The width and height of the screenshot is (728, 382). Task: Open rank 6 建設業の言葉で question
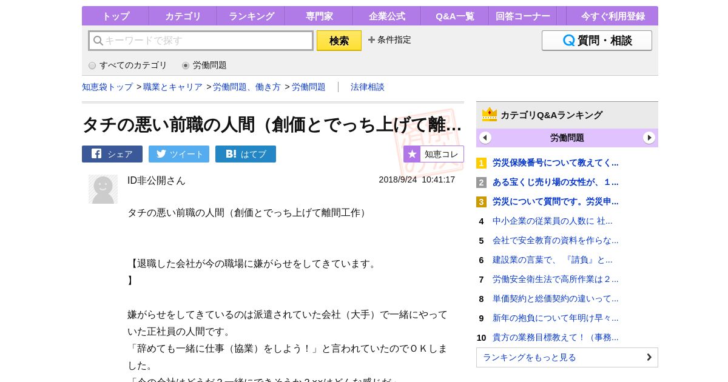click(553, 260)
